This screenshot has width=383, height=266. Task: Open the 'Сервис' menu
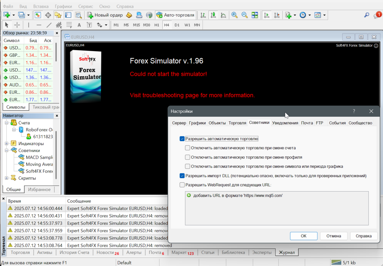tap(85, 6)
